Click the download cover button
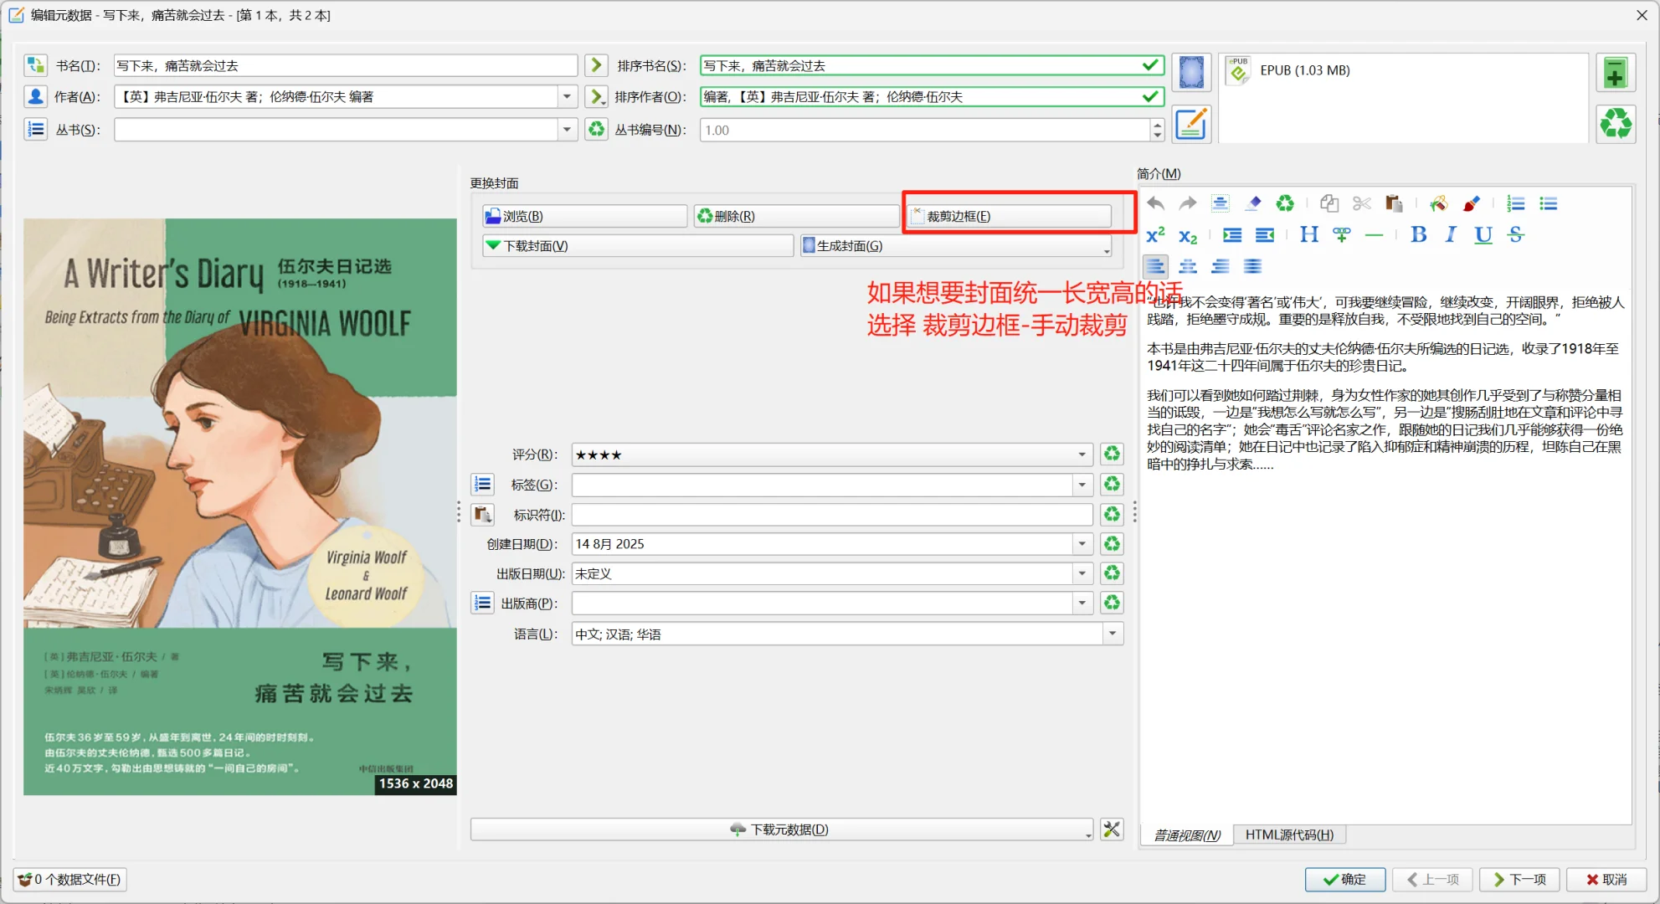 pos(638,245)
